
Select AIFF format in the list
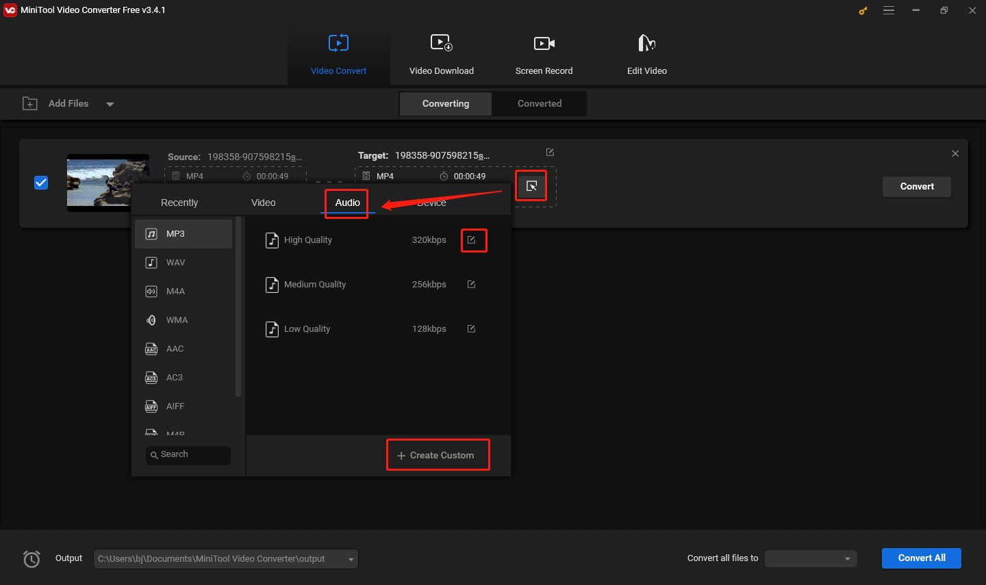[x=184, y=406]
